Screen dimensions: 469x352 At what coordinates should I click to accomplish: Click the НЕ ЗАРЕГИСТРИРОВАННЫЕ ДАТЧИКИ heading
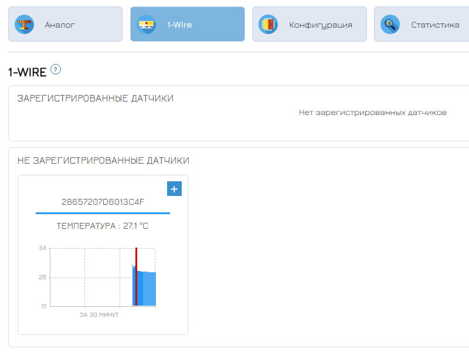(x=103, y=160)
